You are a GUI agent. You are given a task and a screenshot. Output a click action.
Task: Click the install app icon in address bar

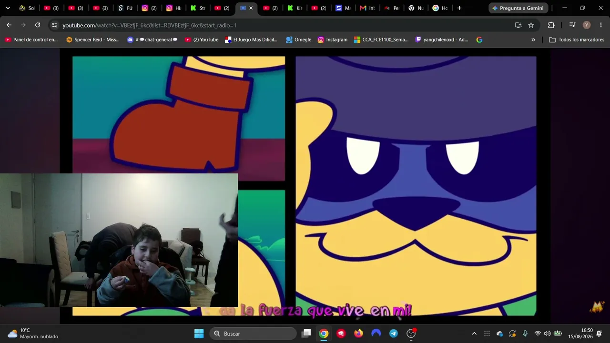pos(518,25)
